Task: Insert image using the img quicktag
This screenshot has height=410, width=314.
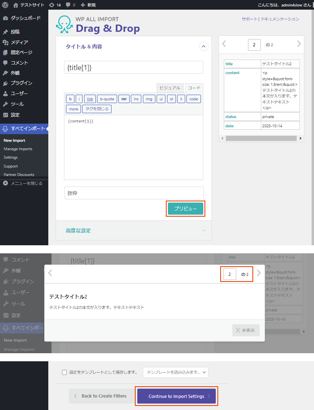Action: point(149,99)
